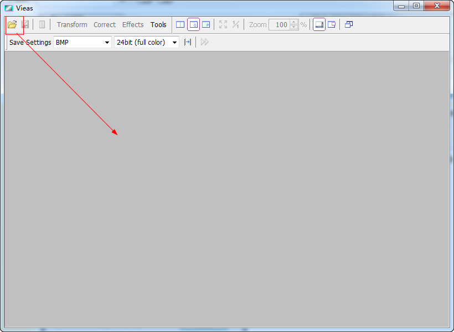The height and width of the screenshot is (332, 454).
Task: Increase zoom with the up spinner arrow
Action: pyautogui.click(x=293, y=22)
